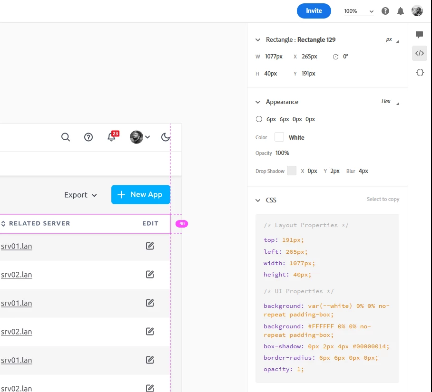Click the corner radius icon

pos(259,119)
